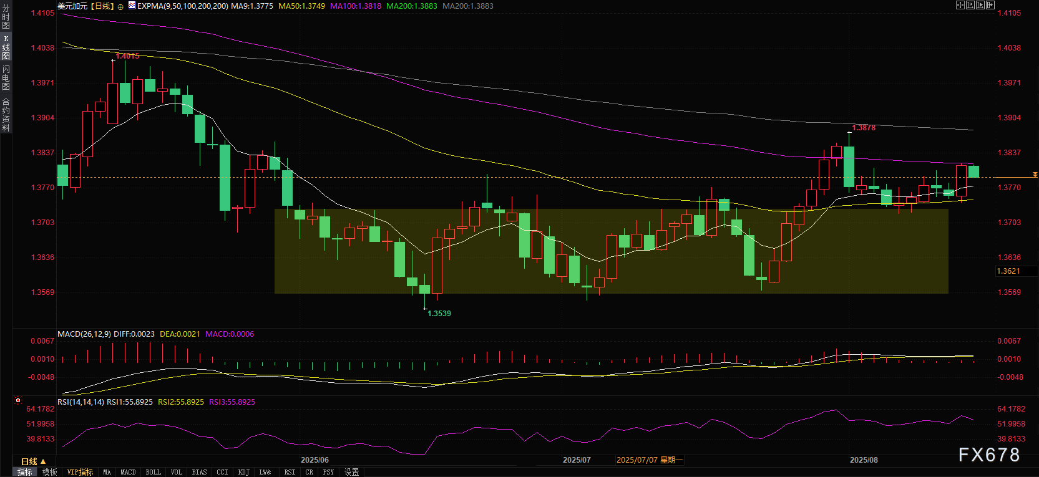Image resolution: width=1039 pixels, height=477 pixels.
Task: Click the yellow highlighted consolidation rectangle
Action: (611, 251)
